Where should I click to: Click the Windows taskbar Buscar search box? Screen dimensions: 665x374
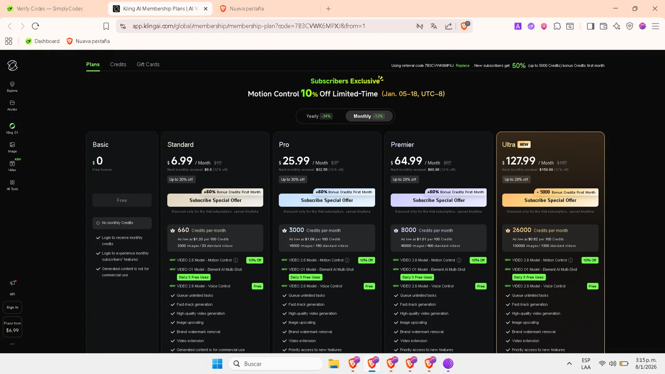coord(276,364)
